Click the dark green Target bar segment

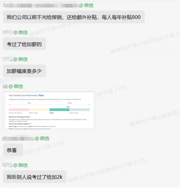[x=59, y=109]
